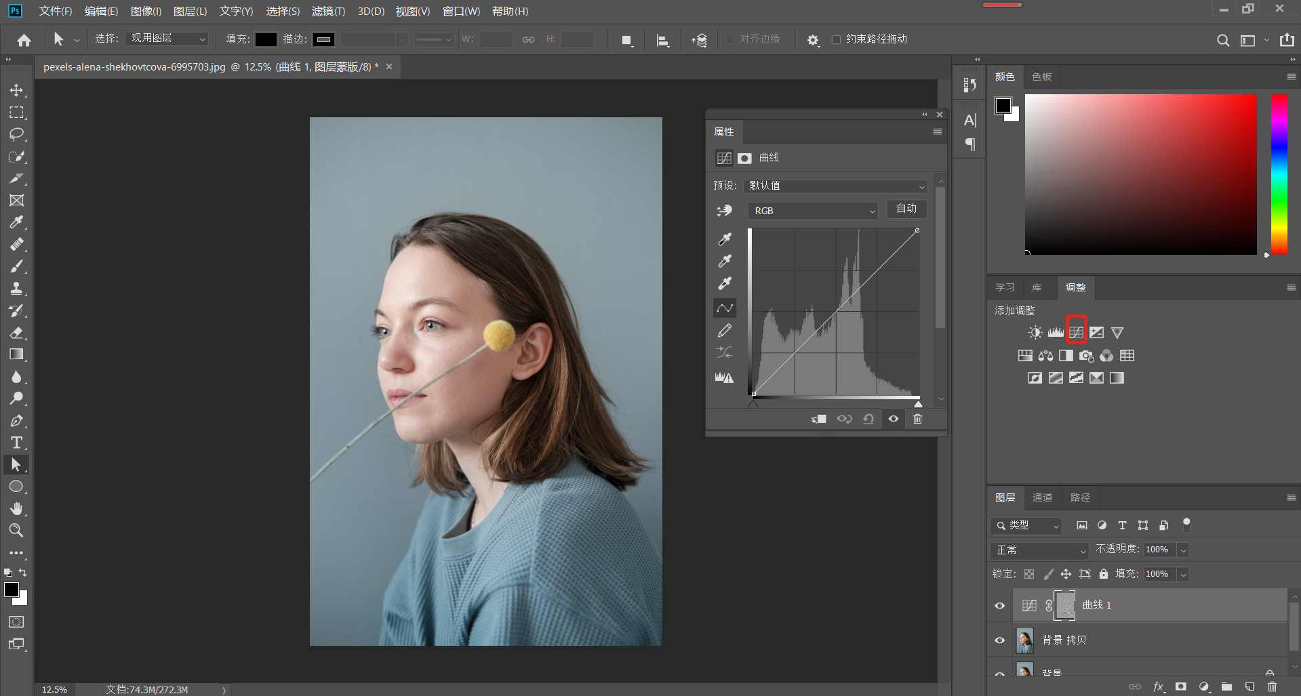
Task: Select the Ellipse shape tool
Action: [16, 487]
